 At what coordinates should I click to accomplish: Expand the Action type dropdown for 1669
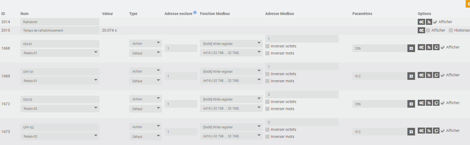(x=145, y=71)
